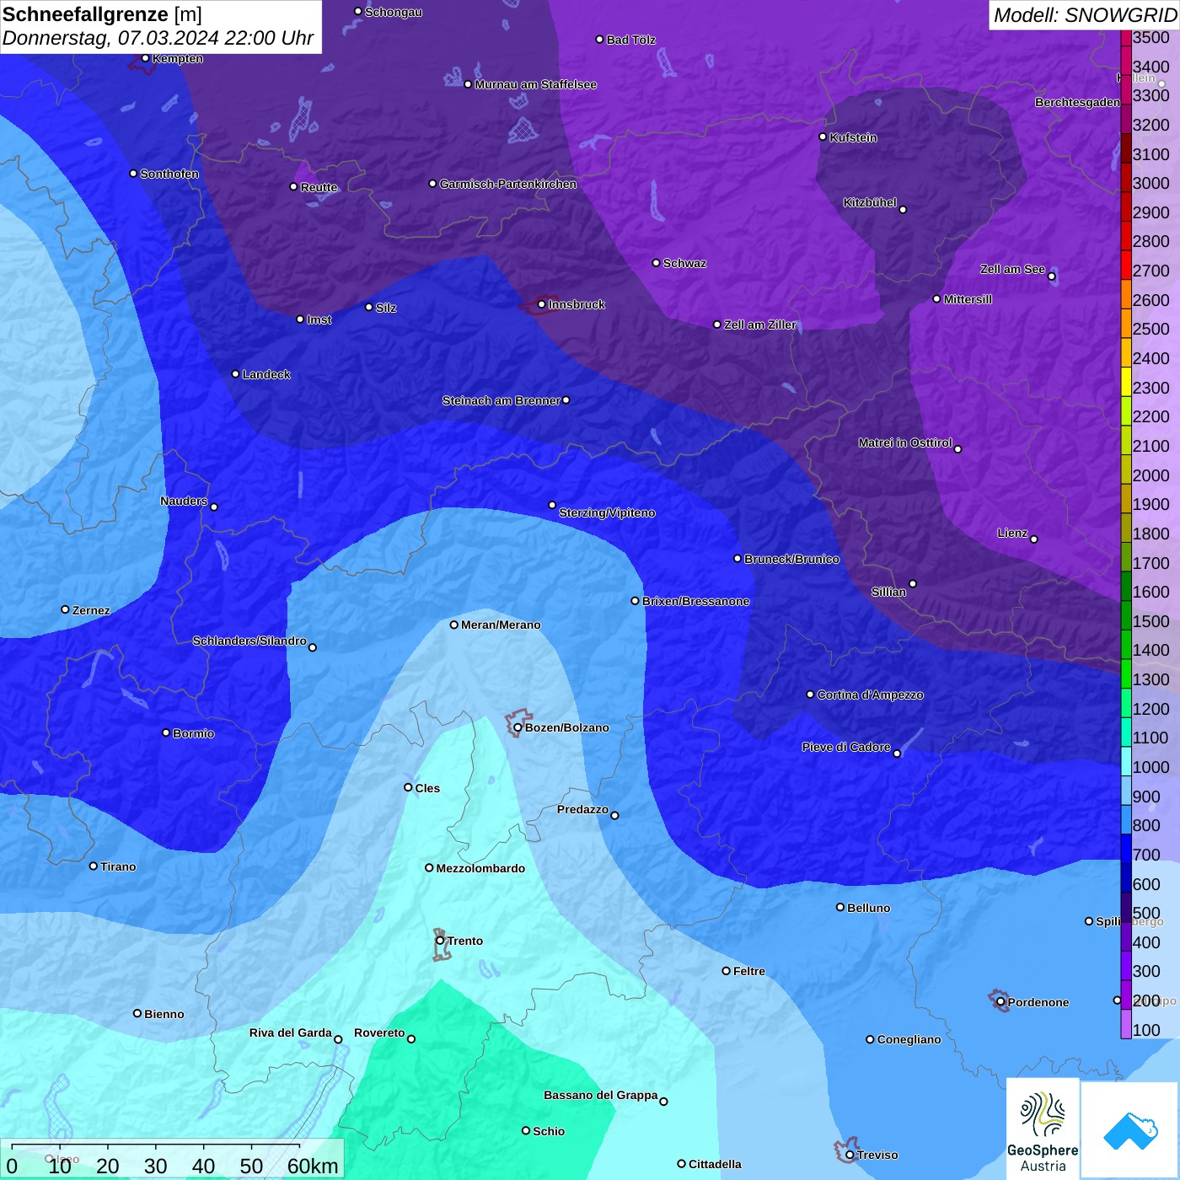Click the Trento city marker
Image resolution: width=1180 pixels, height=1180 pixels.
click(440, 941)
